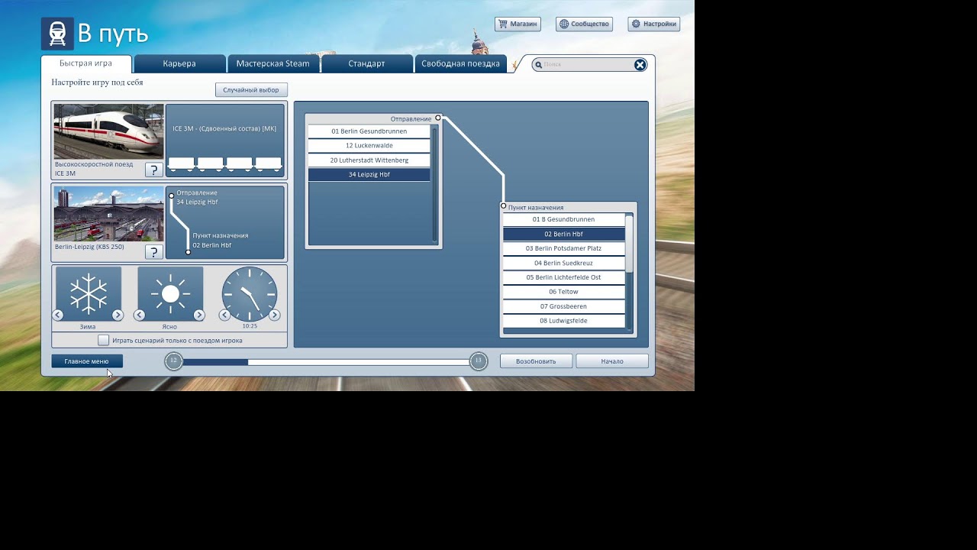
Task: Click the departure list scrollbar
Action: click(x=435, y=184)
